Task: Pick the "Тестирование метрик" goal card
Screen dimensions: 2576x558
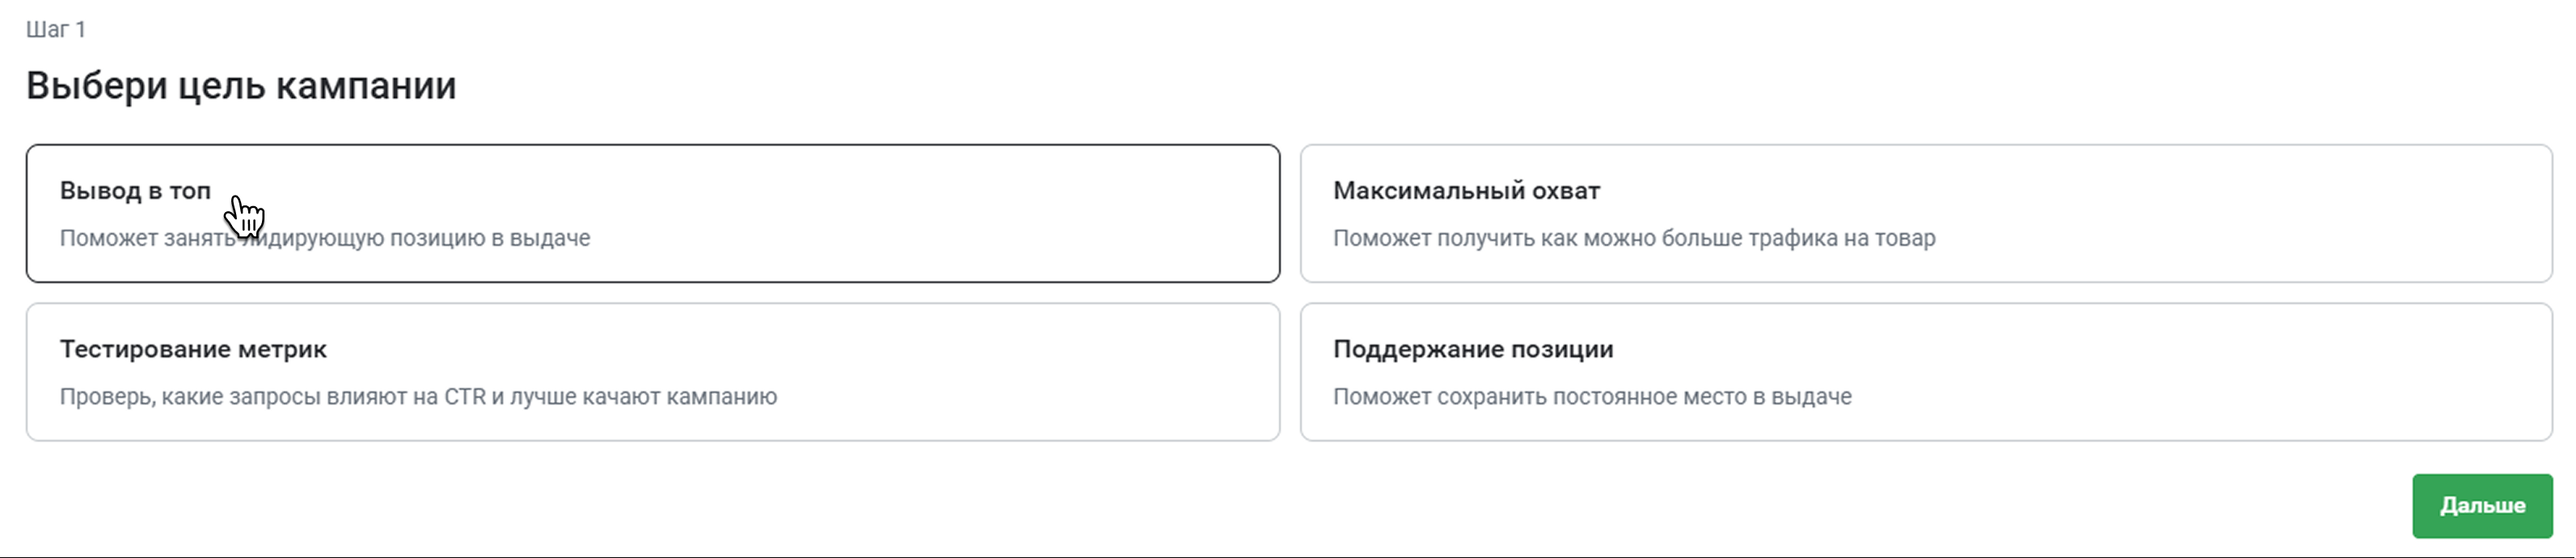Action: click(x=653, y=372)
